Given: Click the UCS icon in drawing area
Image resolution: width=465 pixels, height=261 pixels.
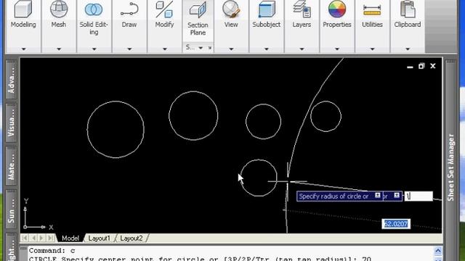Looking at the screenshot, I should (38, 214).
